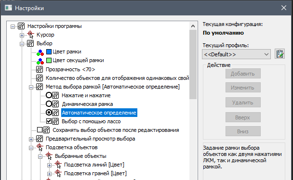Uncheck the Выбор с помощью лассо checkbox
Screen dimensions: 293x180
[x=49, y=121]
